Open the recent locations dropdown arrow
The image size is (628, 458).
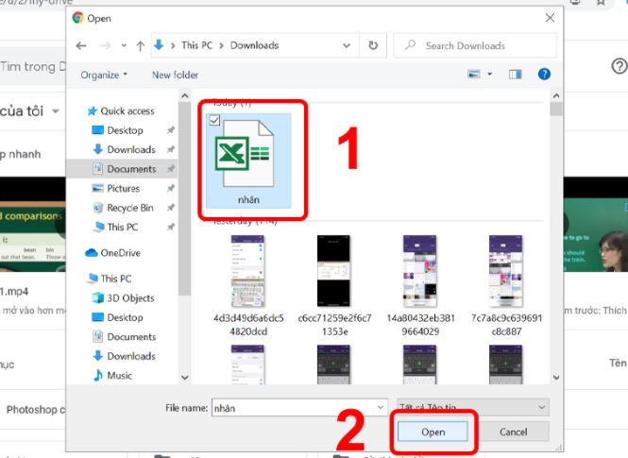[x=124, y=45]
